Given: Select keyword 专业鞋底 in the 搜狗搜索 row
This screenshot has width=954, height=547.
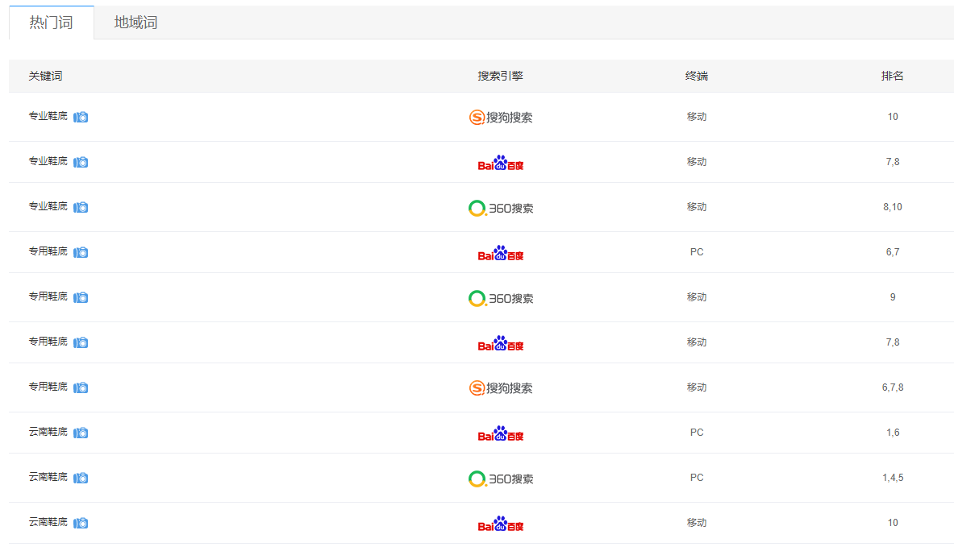Looking at the screenshot, I should (48, 116).
